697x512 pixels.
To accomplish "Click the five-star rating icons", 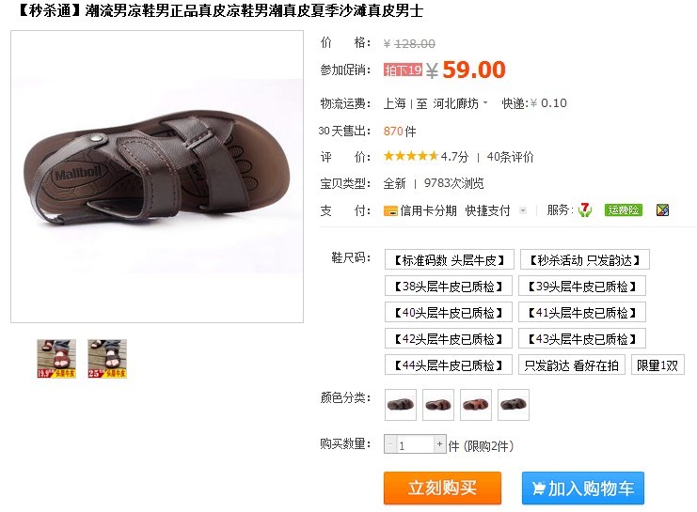I will 411,156.
